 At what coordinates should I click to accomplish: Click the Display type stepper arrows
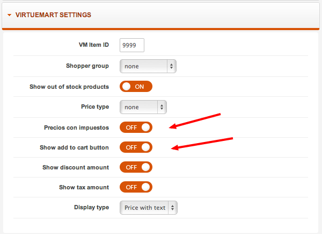coord(172,208)
